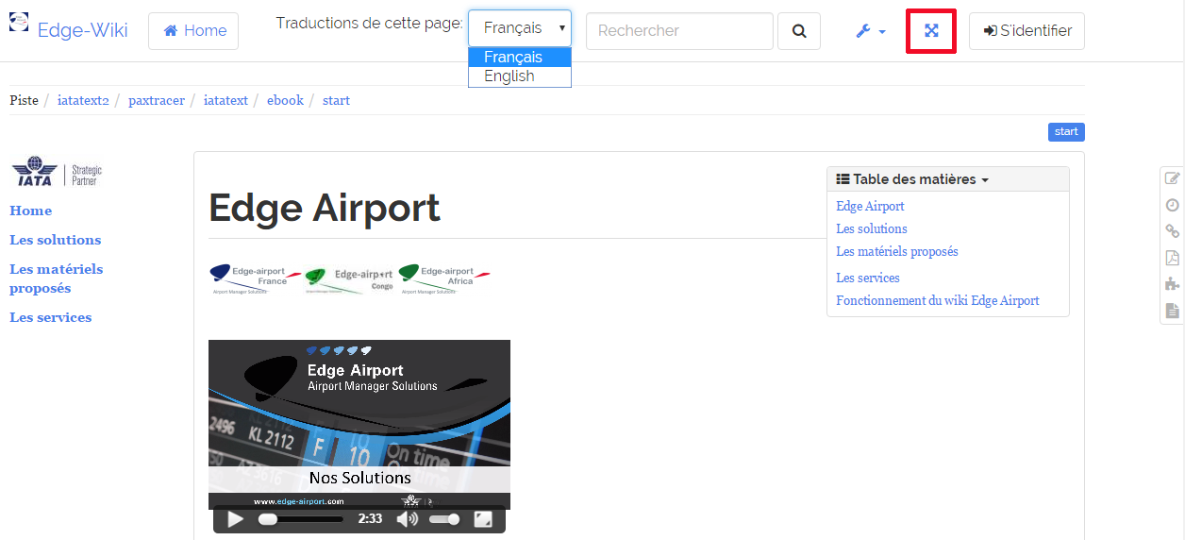Screen dimensions: 1185x540
Task: Click the search magnifier button
Action: click(x=799, y=31)
